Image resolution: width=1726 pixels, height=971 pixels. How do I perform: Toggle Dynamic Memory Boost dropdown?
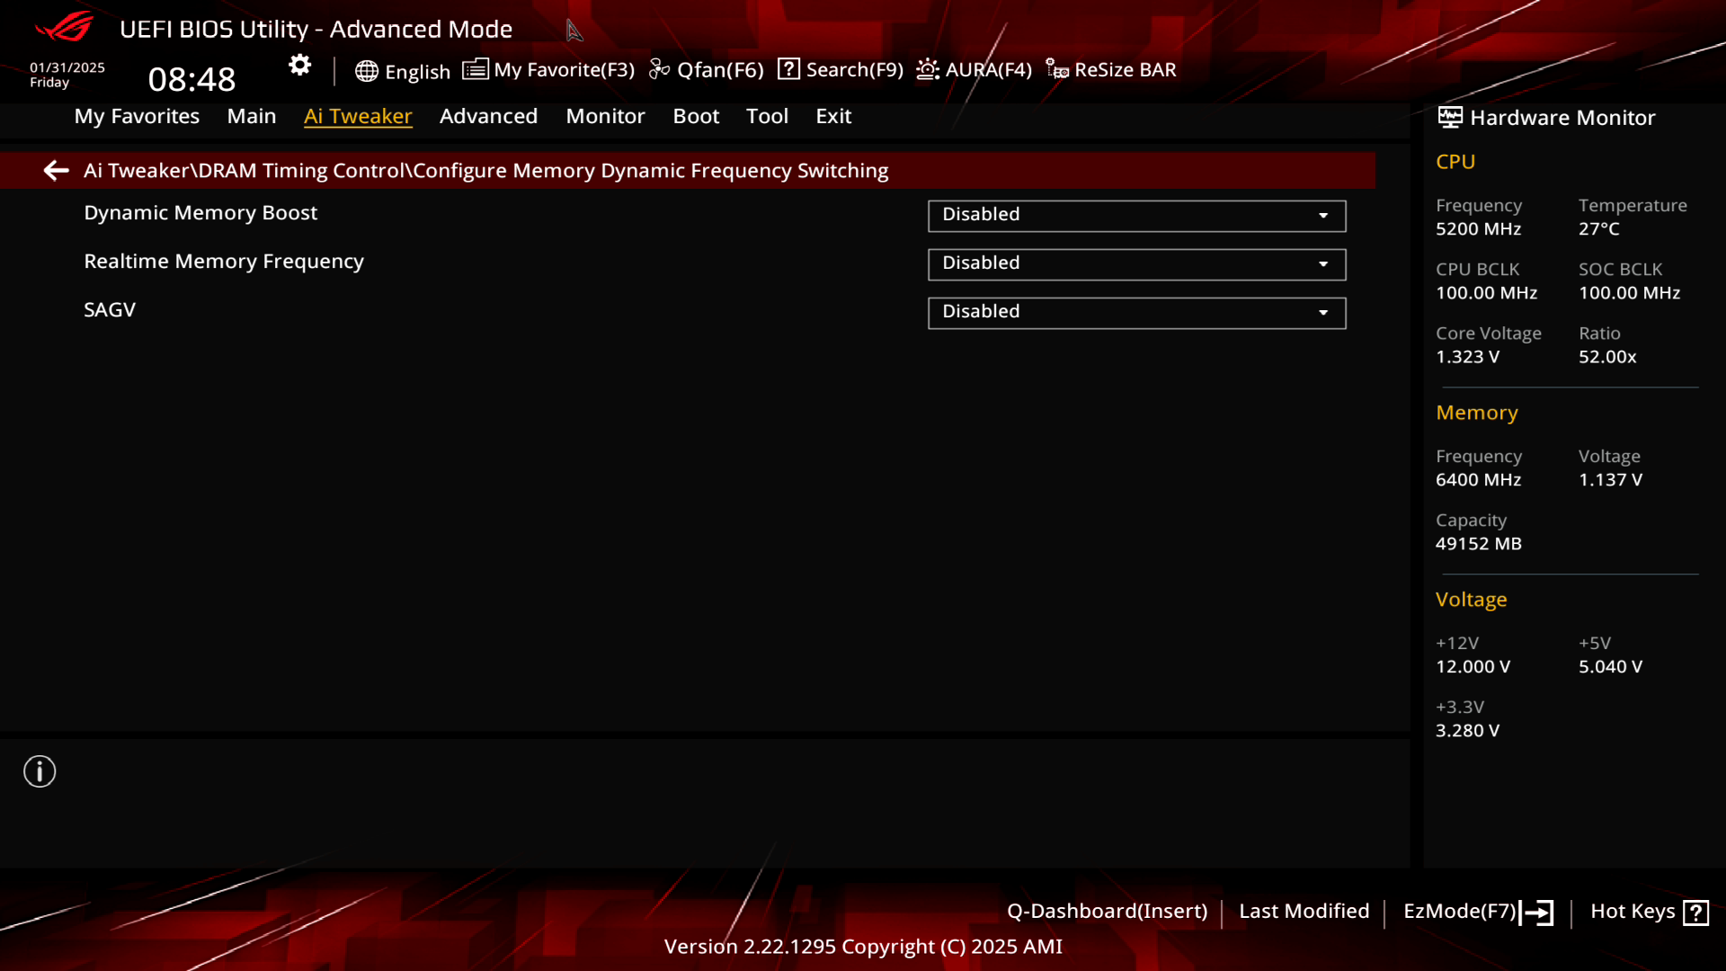tap(1324, 213)
